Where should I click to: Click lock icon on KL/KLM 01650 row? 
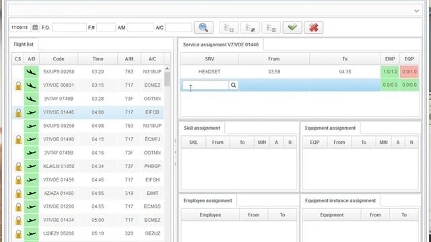(18, 166)
